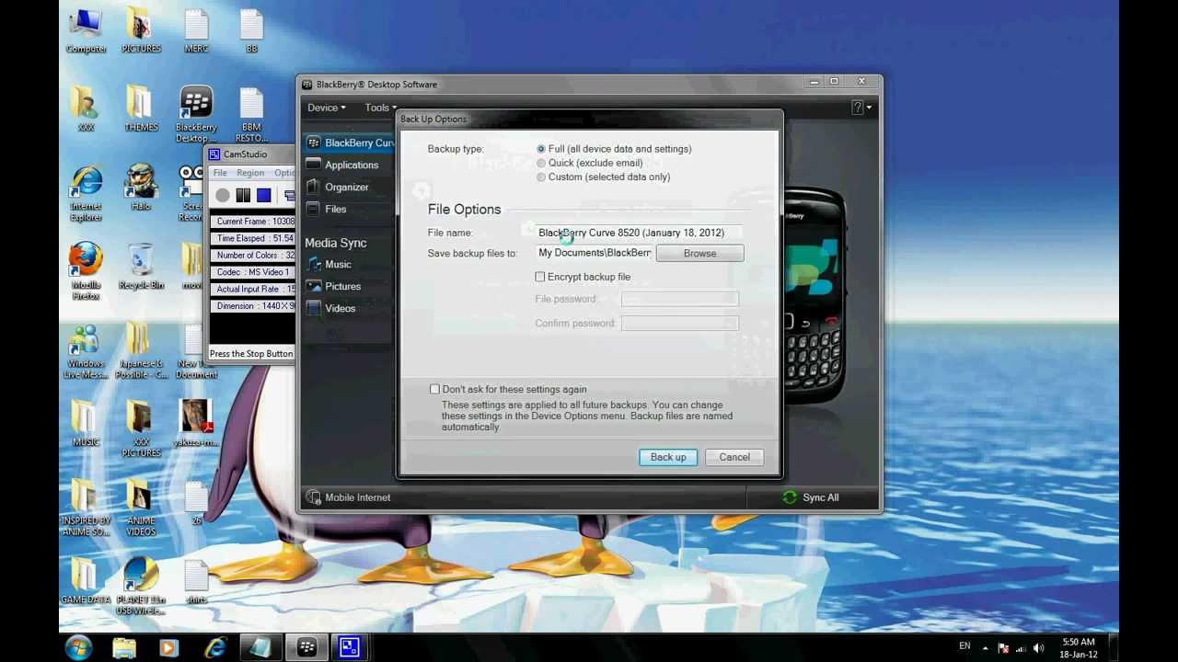Edit the backup File name field
The image size is (1178, 662).
pos(637,233)
